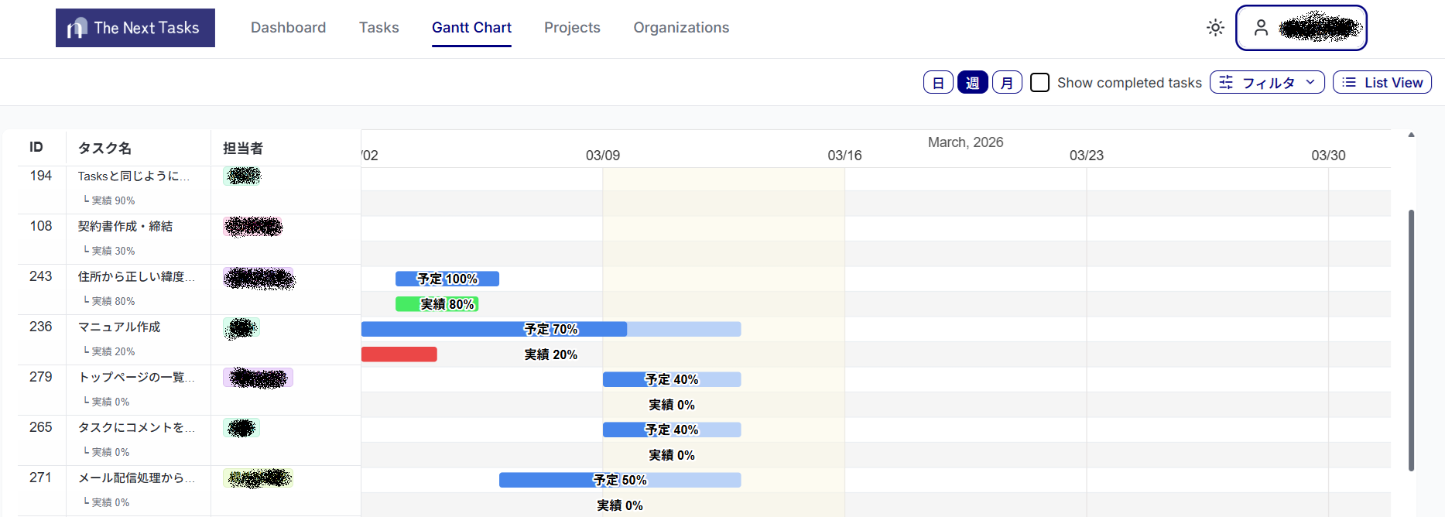Click assignee badge for task 271
The width and height of the screenshot is (1445, 517).
pyautogui.click(x=259, y=478)
